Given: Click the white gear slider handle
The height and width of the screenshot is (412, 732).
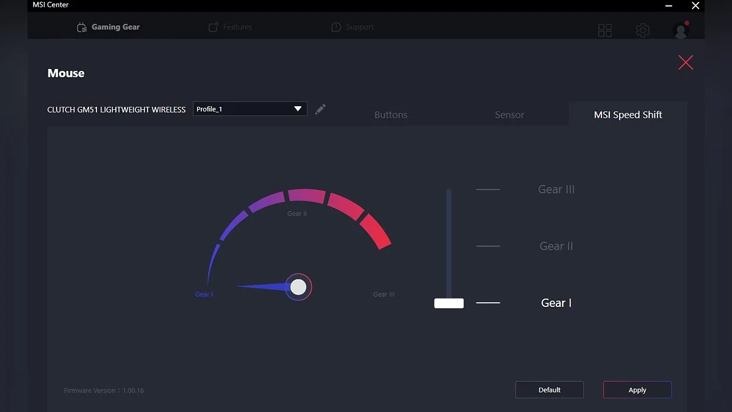Looking at the screenshot, I should pyautogui.click(x=449, y=303).
